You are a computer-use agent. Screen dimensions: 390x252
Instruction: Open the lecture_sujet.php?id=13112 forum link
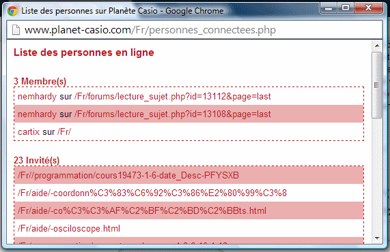click(x=172, y=97)
